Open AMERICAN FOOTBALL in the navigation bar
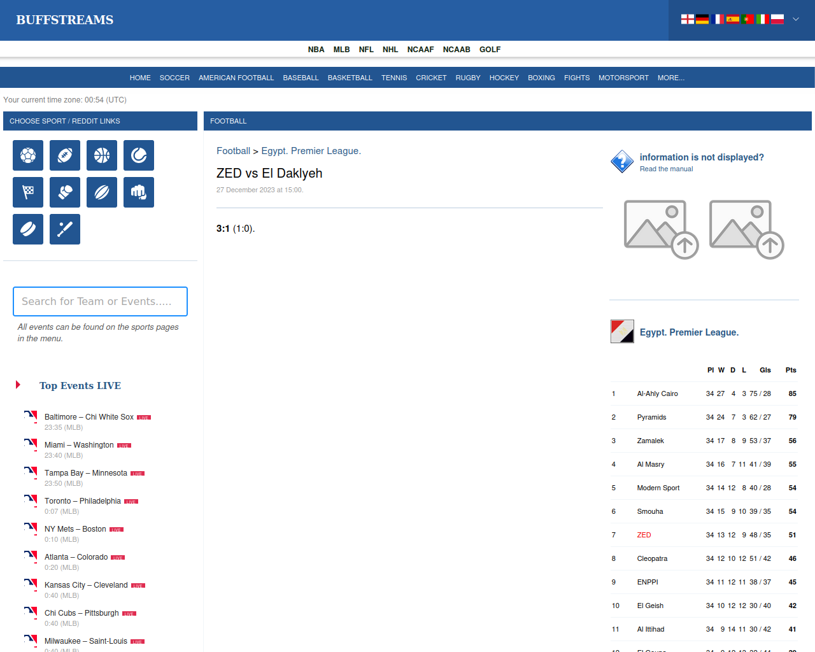Viewport: 815px width, 652px height. (x=236, y=78)
